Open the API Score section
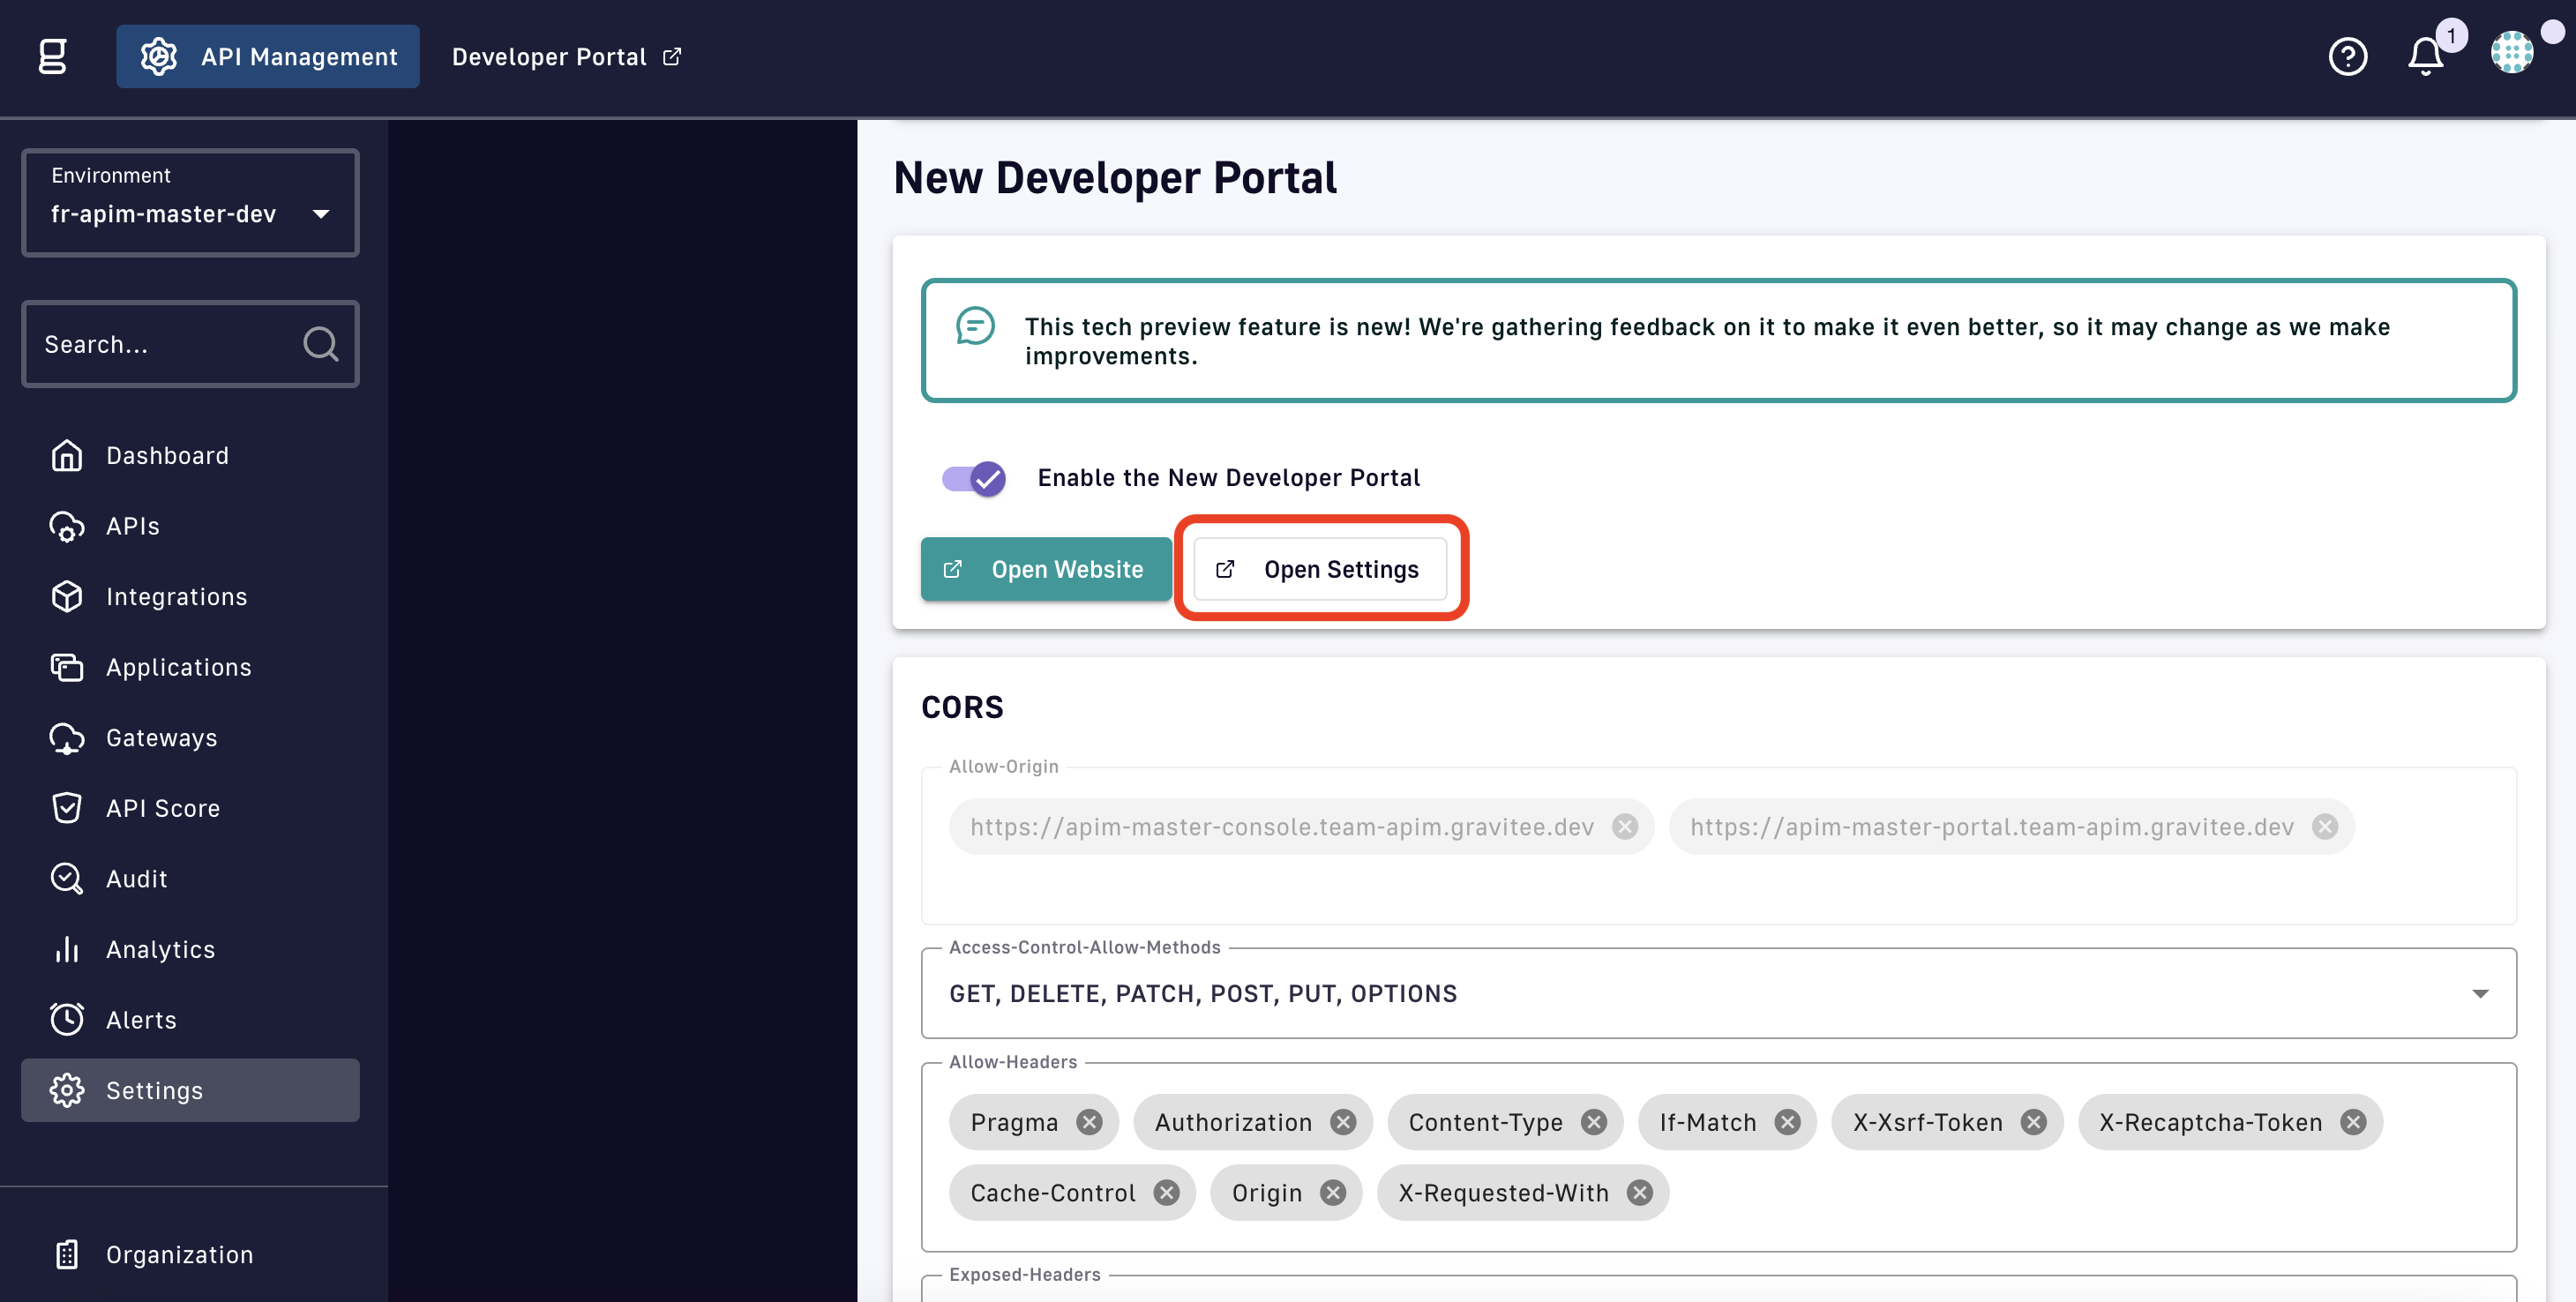The height and width of the screenshot is (1302, 2576). (162, 808)
